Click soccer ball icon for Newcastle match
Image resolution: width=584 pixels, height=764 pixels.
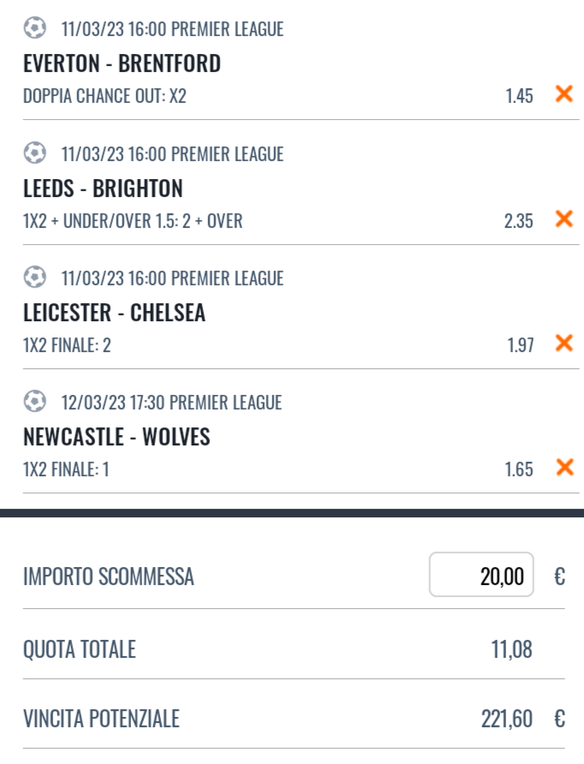(34, 402)
